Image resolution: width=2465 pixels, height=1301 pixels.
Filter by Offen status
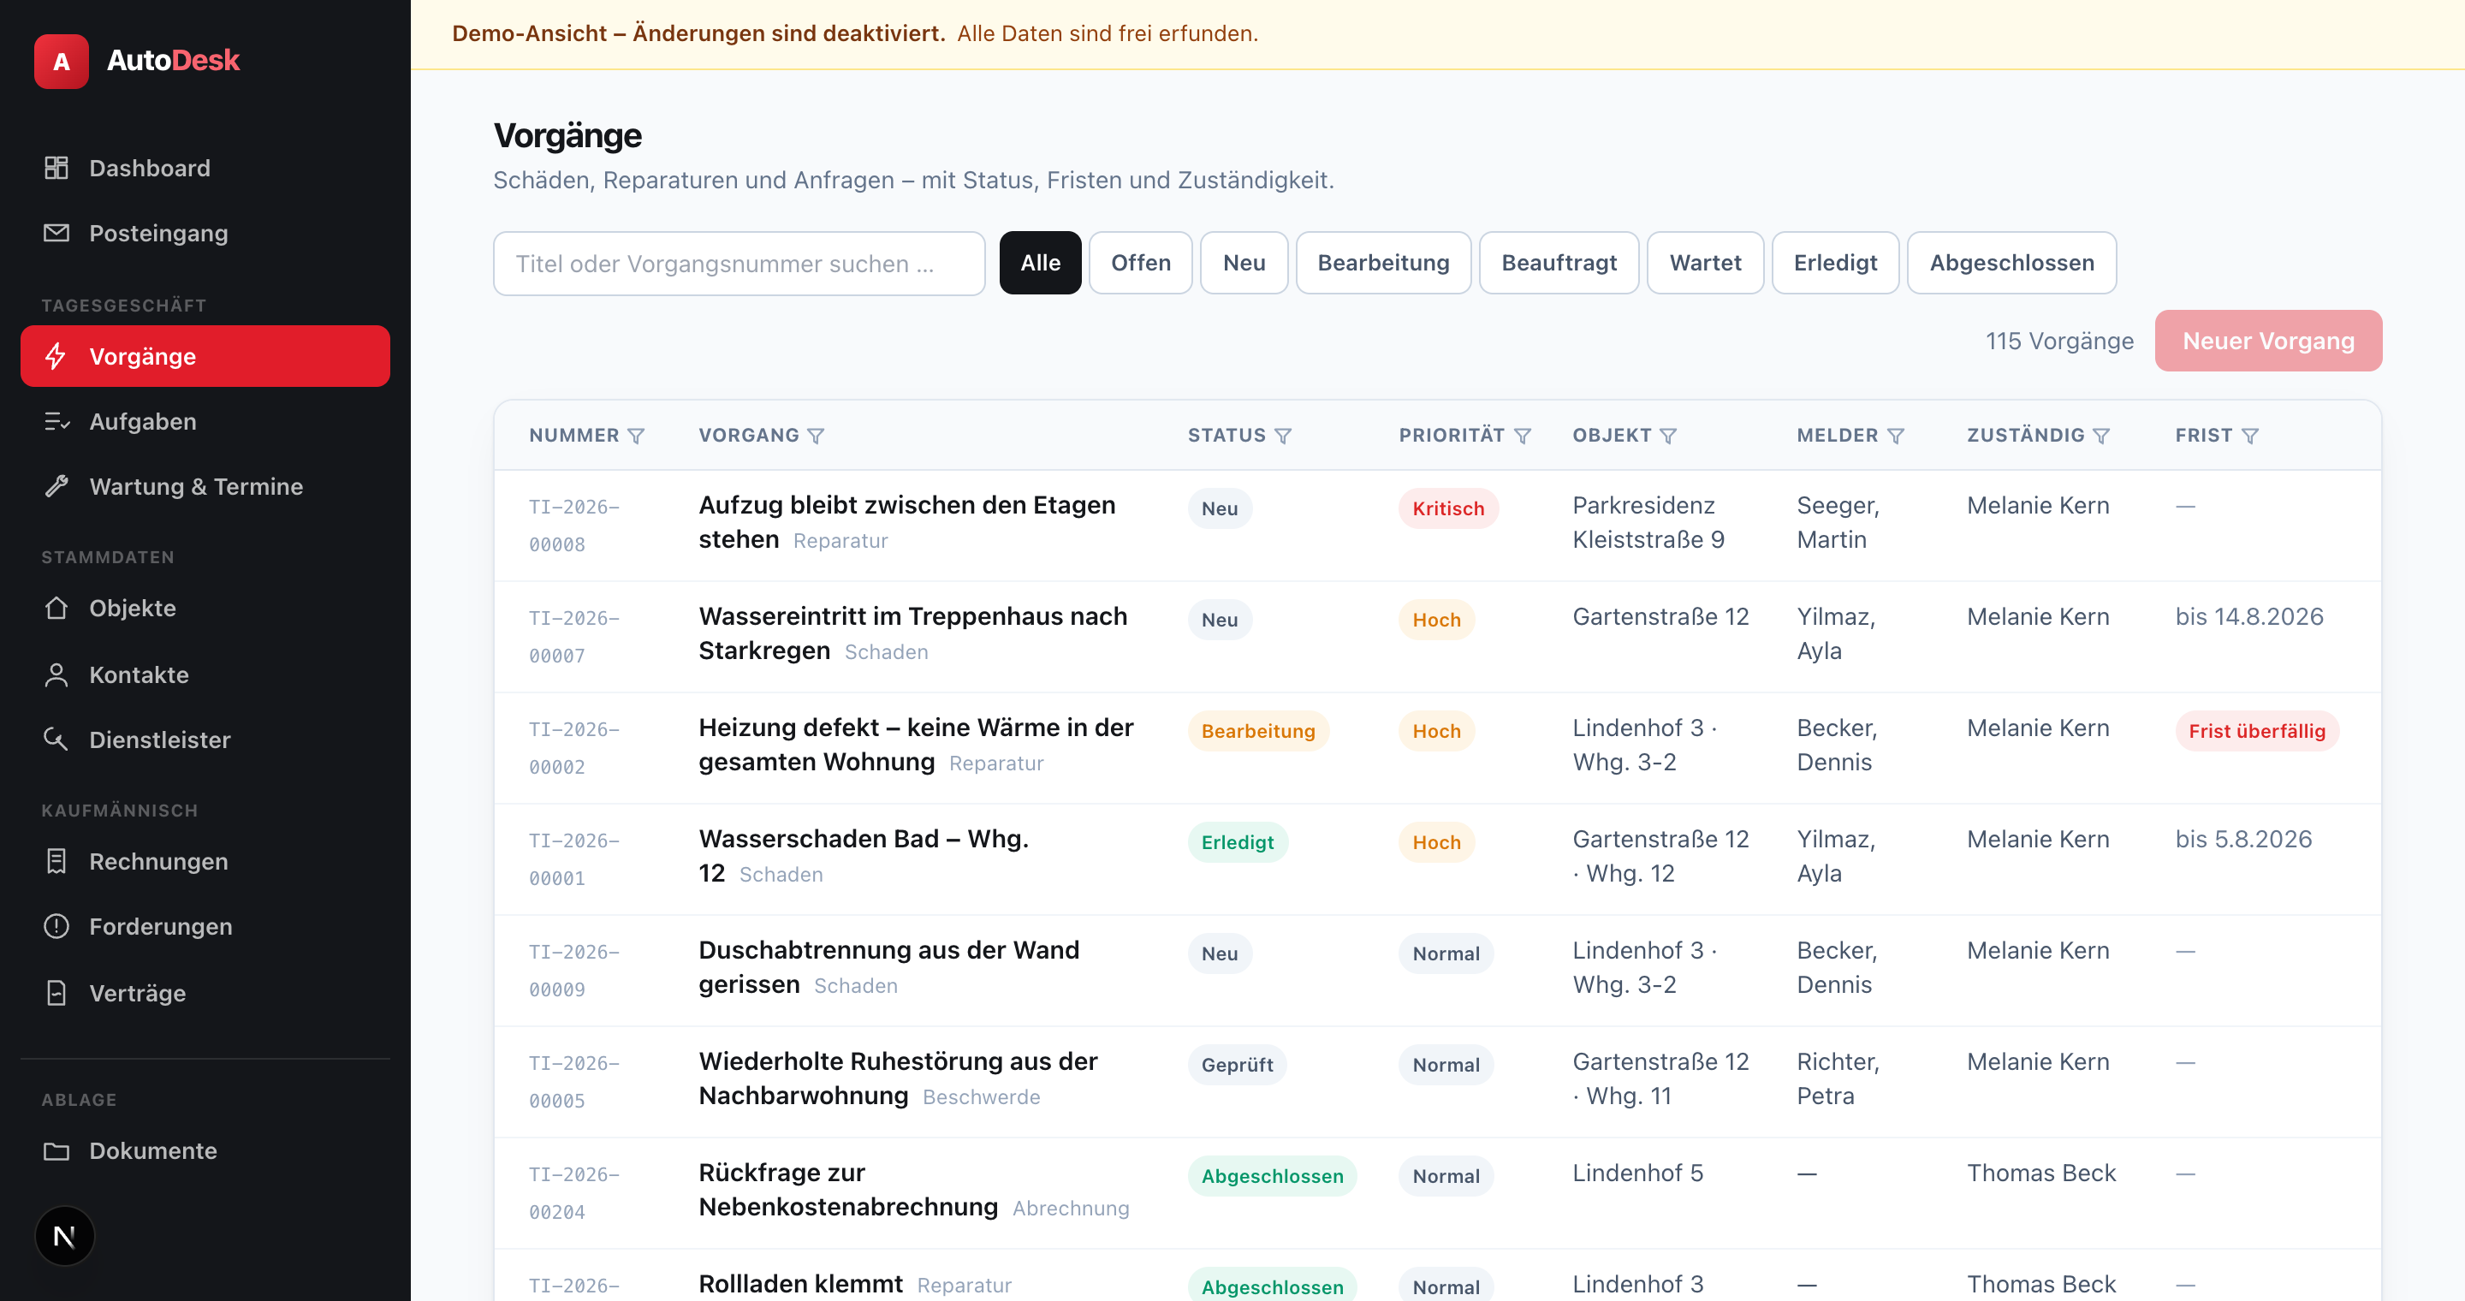(1141, 263)
